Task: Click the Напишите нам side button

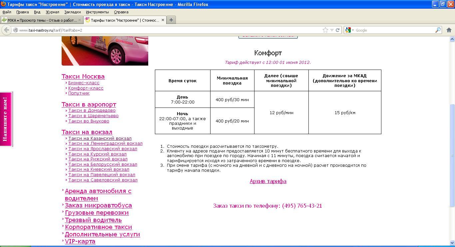Action: (6, 119)
